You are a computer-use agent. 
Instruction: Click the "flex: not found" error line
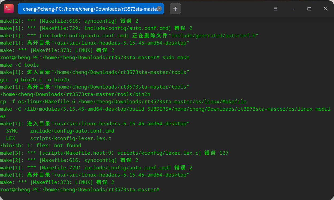41,146
